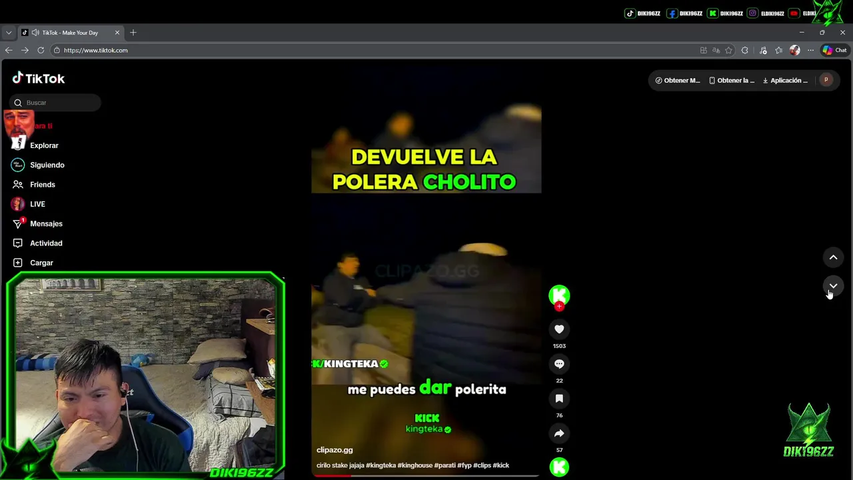Click the media music note toolbar icon
Screen dimensions: 853x480
(763, 50)
